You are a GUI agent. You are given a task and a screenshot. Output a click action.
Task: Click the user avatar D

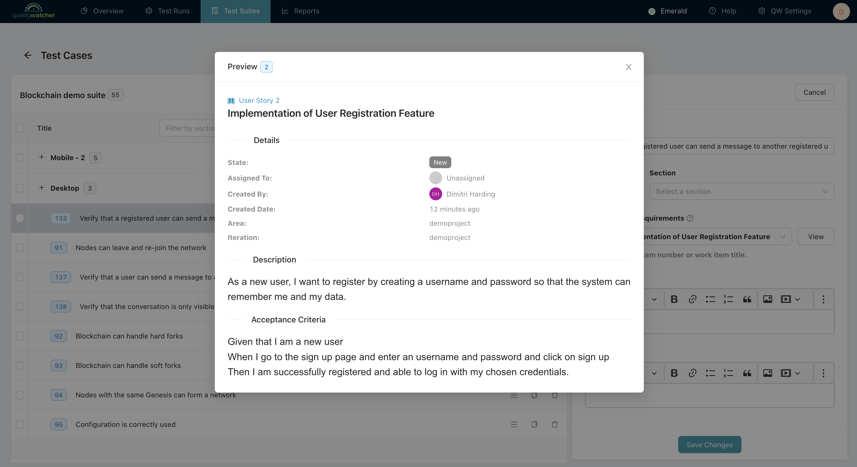(841, 11)
